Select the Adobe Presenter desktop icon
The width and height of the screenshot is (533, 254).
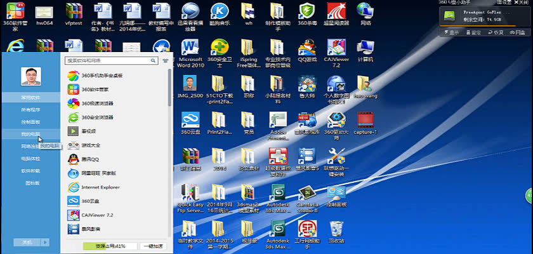pyautogui.click(x=278, y=126)
